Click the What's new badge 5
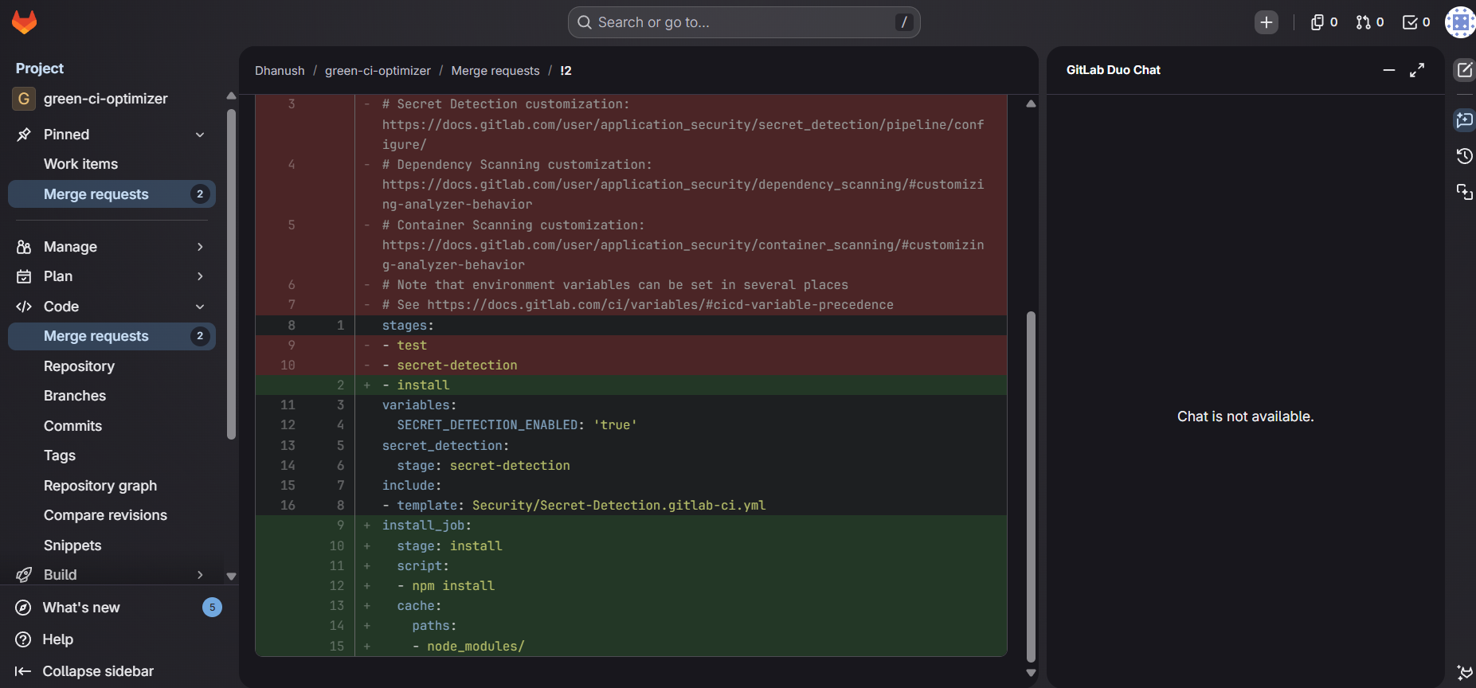 pyautogui.click(x=212, y=608)
